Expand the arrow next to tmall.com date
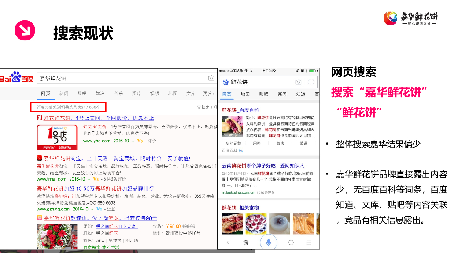The width and height of the screenshot is (451, 253). point(89,179)
